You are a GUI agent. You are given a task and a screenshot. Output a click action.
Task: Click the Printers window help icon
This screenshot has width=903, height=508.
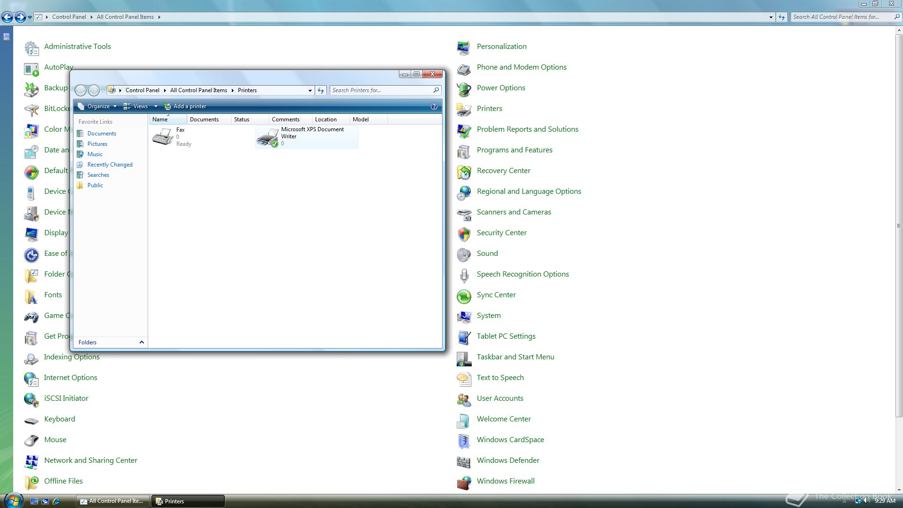click(x=434, y=106)
